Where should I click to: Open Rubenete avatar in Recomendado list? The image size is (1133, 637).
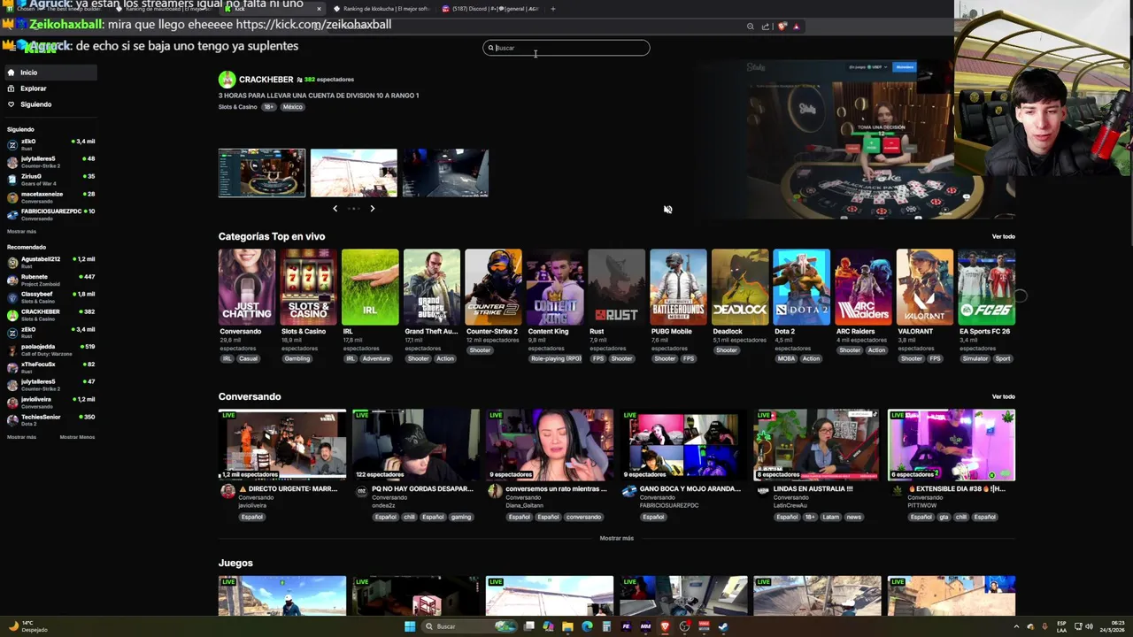pyautogui.click(x=12, y=280)
